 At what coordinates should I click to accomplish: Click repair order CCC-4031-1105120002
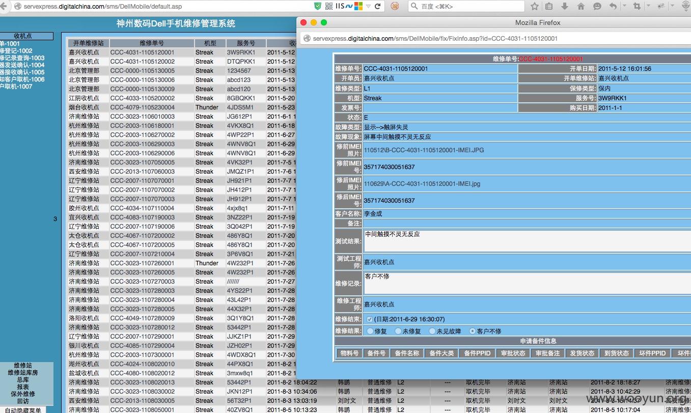143,62
